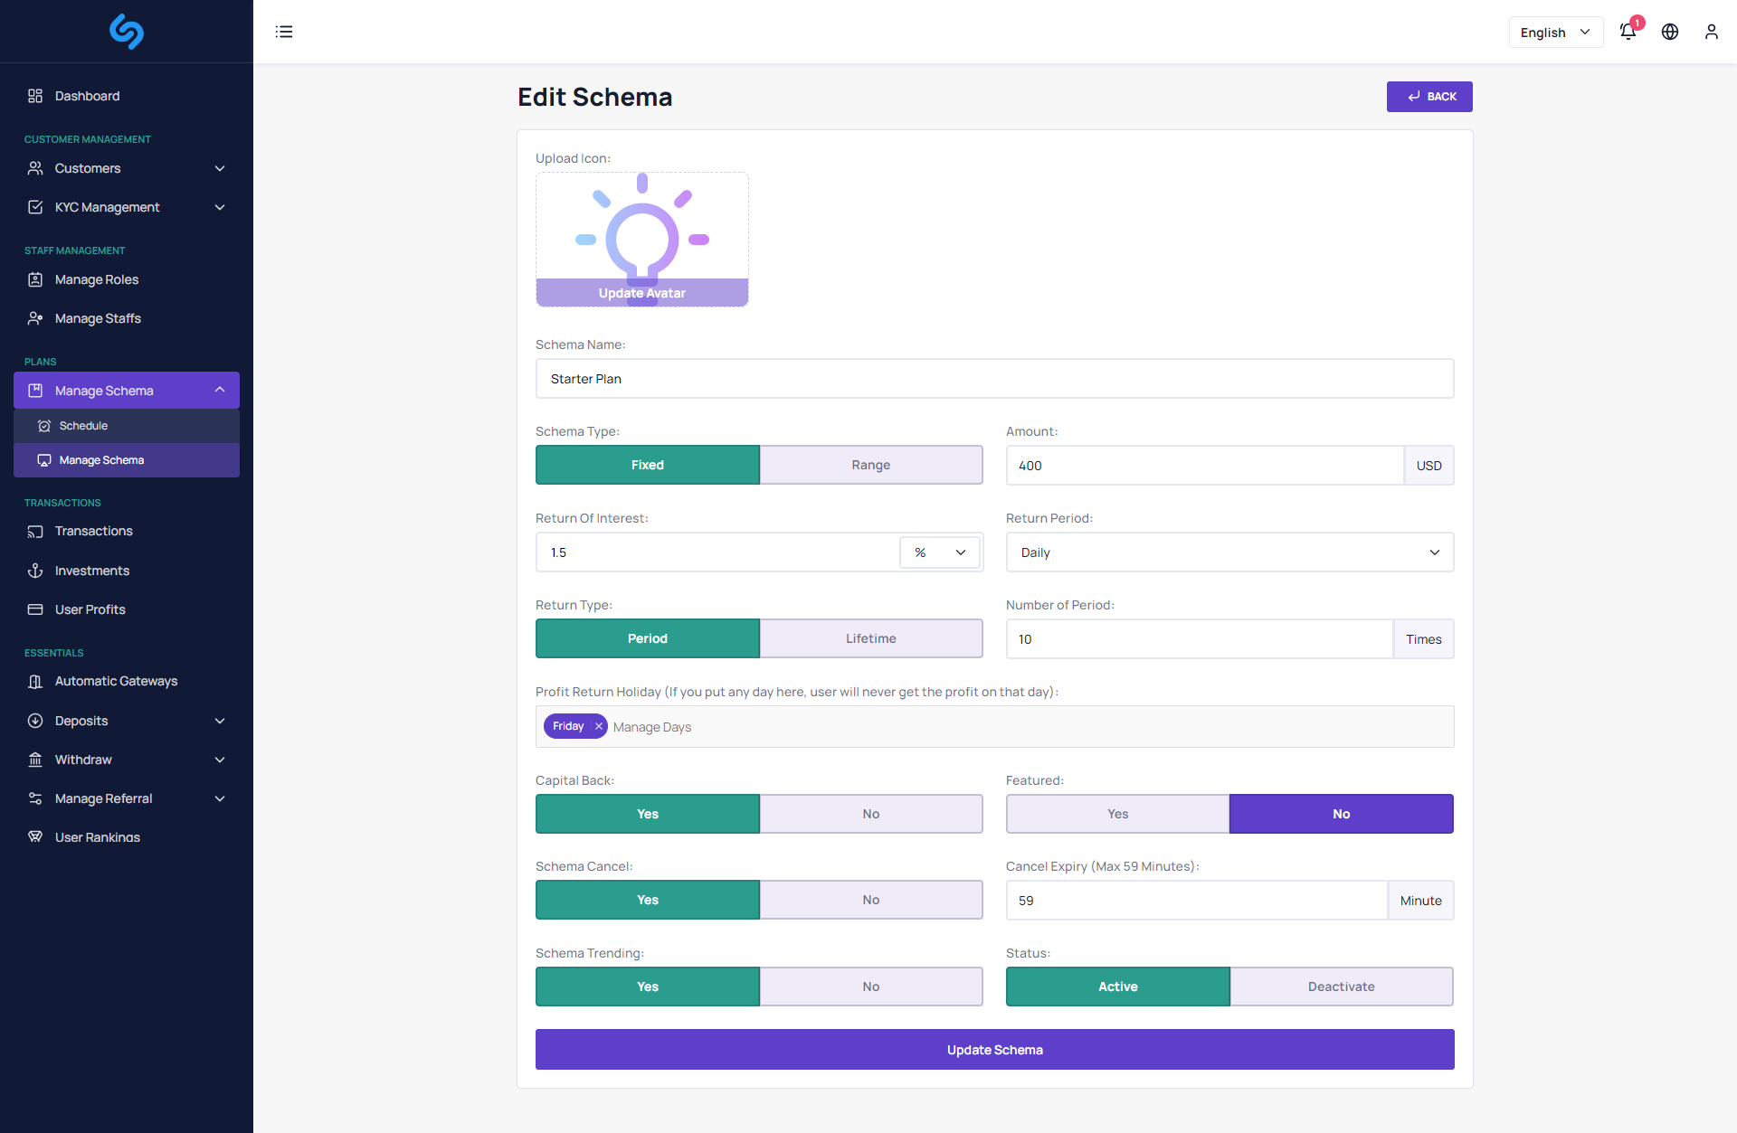Screen dimensions: 1737x1133
Task: Click the Dashboard grid icon
Action: coord(35,96)
